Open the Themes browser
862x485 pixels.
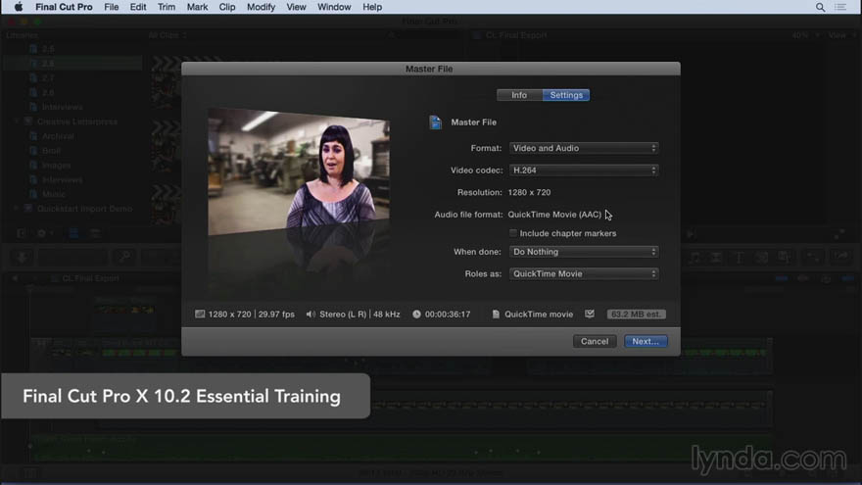(784, 257)
